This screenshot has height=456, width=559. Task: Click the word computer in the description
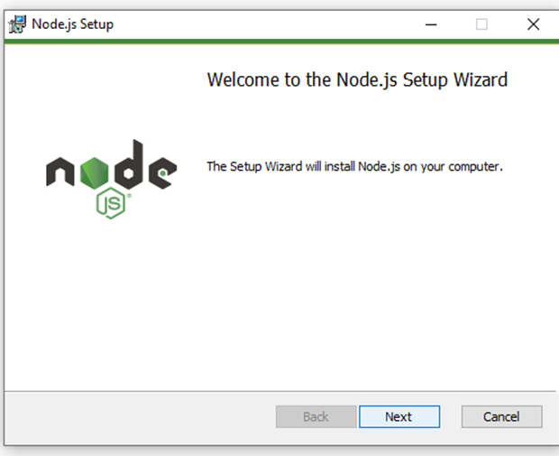[475, 167]
